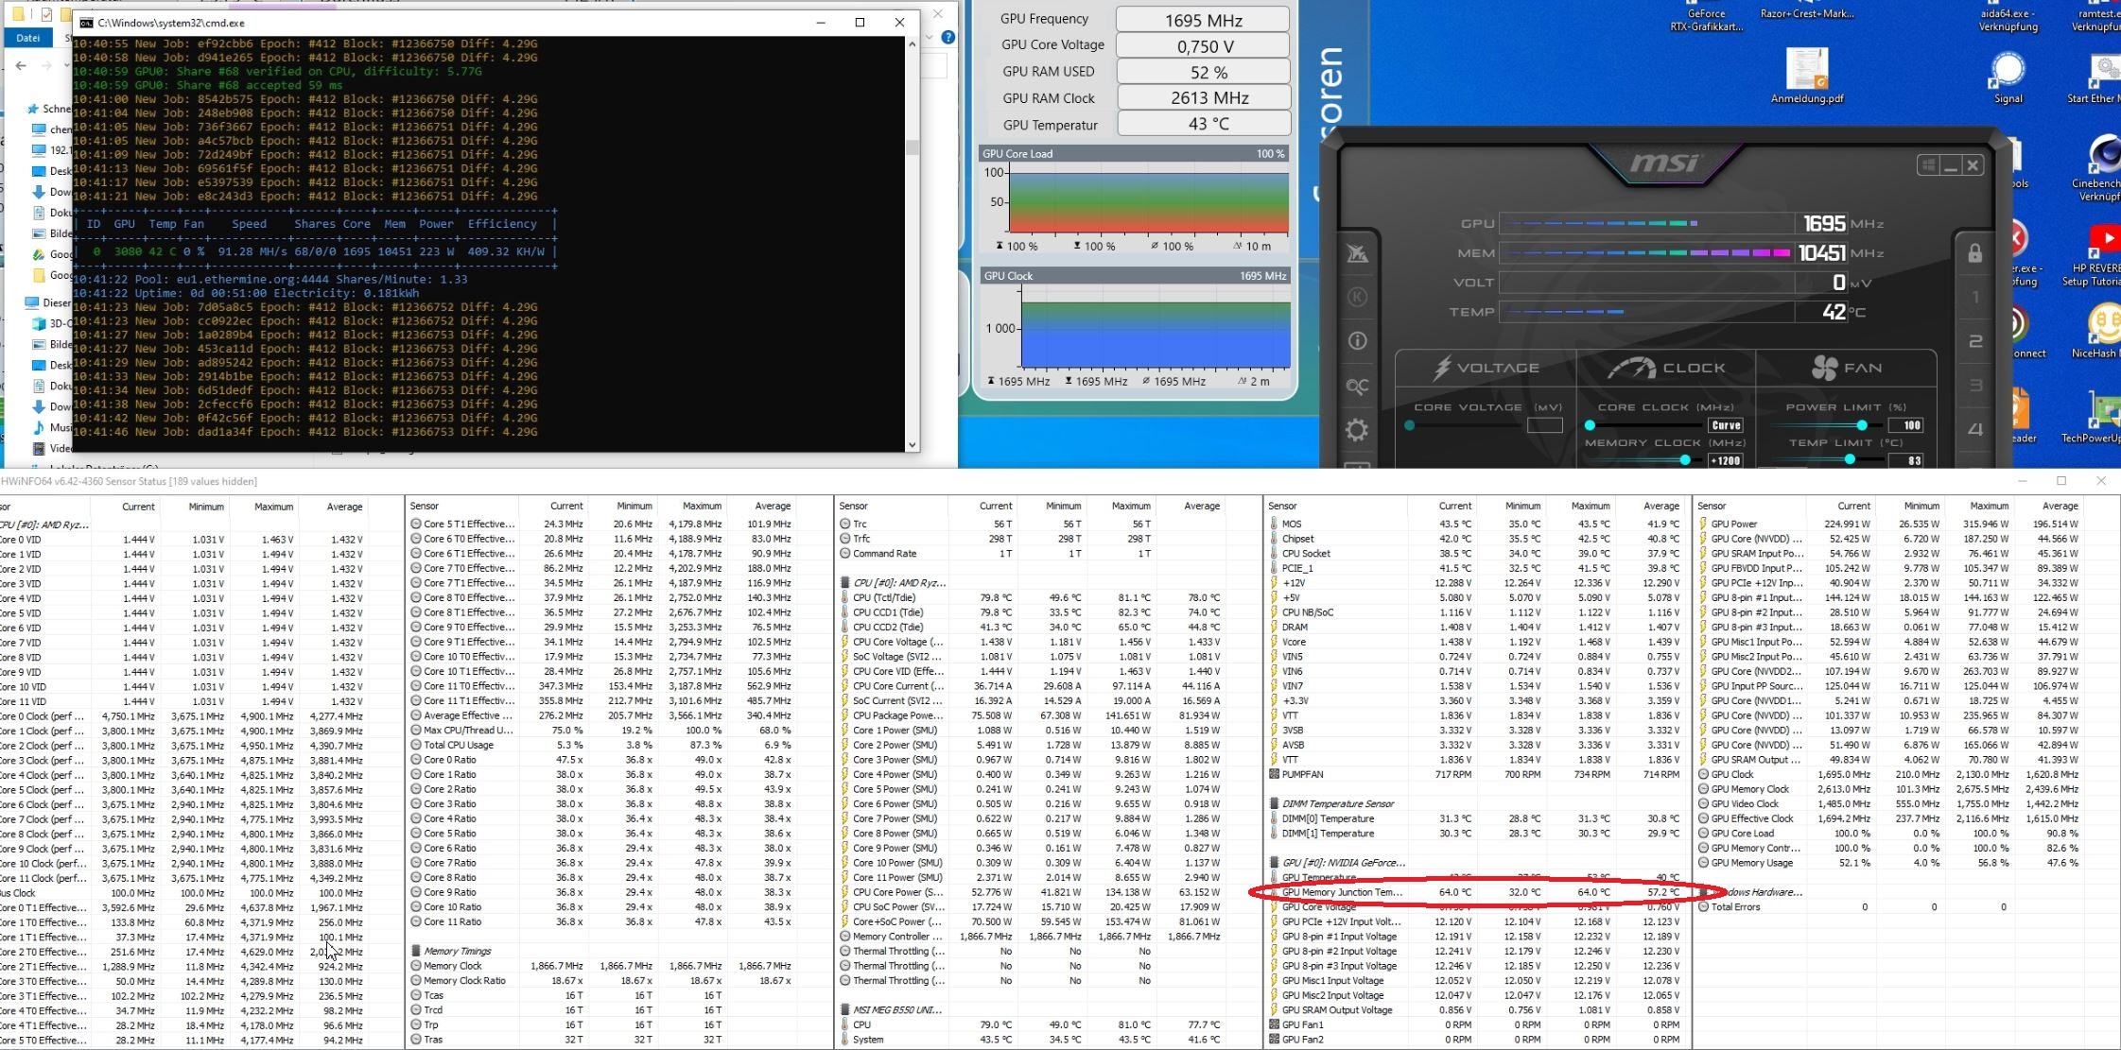
Task: Click the Memory Timings group header
Action: pyautogui.click(x=456, y=951)
